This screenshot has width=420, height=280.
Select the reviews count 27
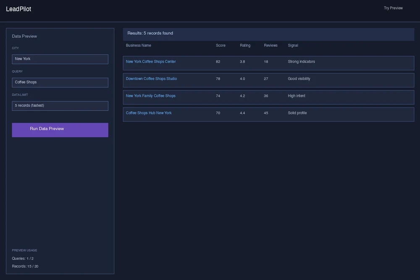266,79
